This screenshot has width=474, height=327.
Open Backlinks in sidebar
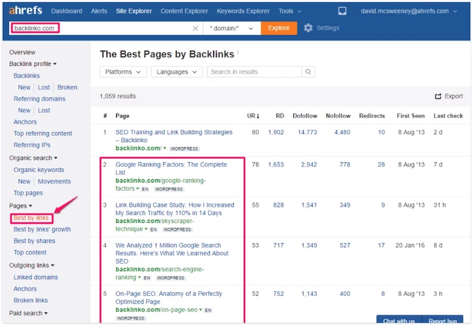[x=27, y=76]
